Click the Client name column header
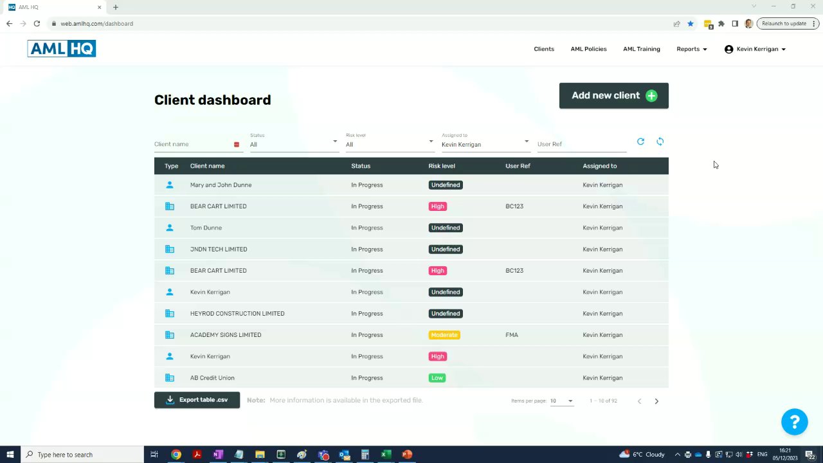The height and width of the screenshot is (463, 823). (x=207, y=166)
